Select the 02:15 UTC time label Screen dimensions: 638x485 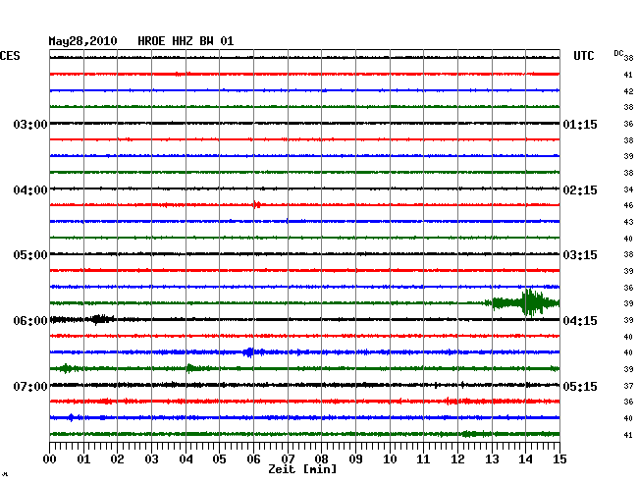click(580, 190)
